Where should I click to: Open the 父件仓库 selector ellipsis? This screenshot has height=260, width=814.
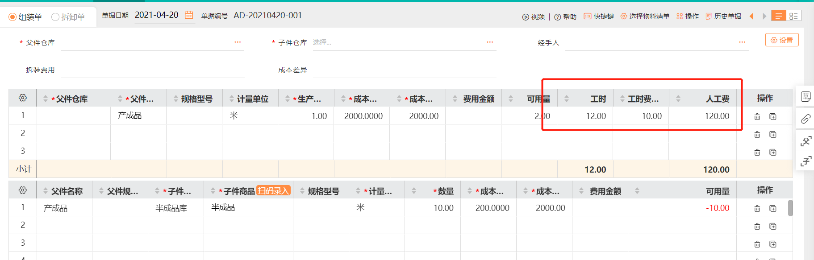238,42
